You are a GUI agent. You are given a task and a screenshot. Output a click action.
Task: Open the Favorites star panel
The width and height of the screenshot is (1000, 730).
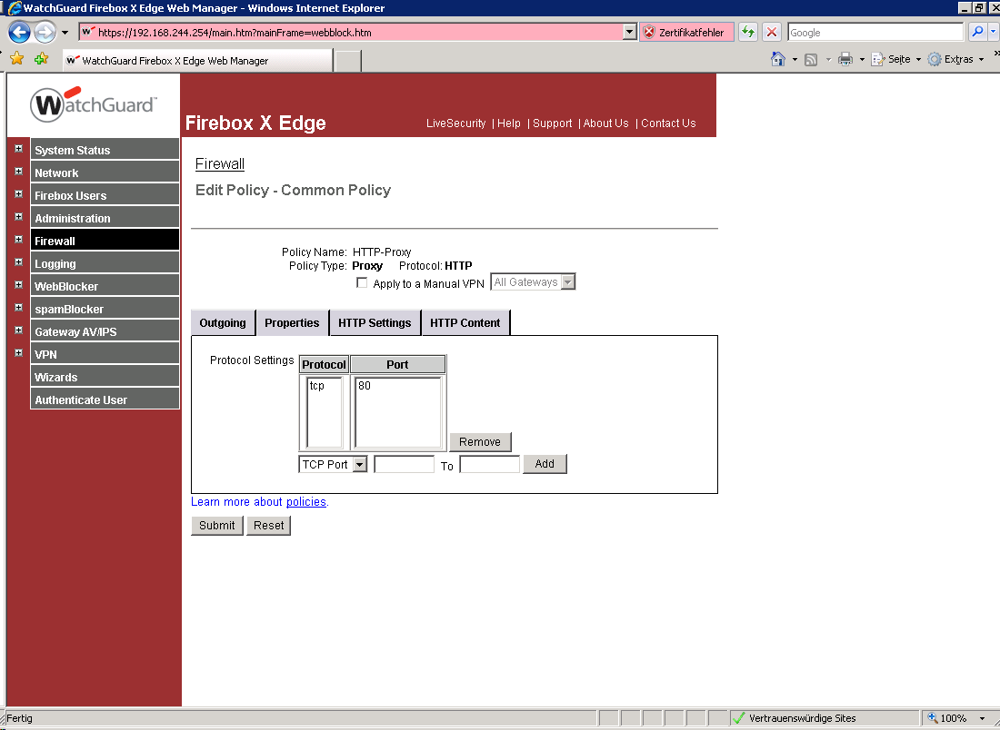(15, 57)
